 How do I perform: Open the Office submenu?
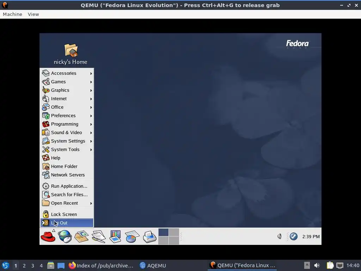click(x=67, y=107)
